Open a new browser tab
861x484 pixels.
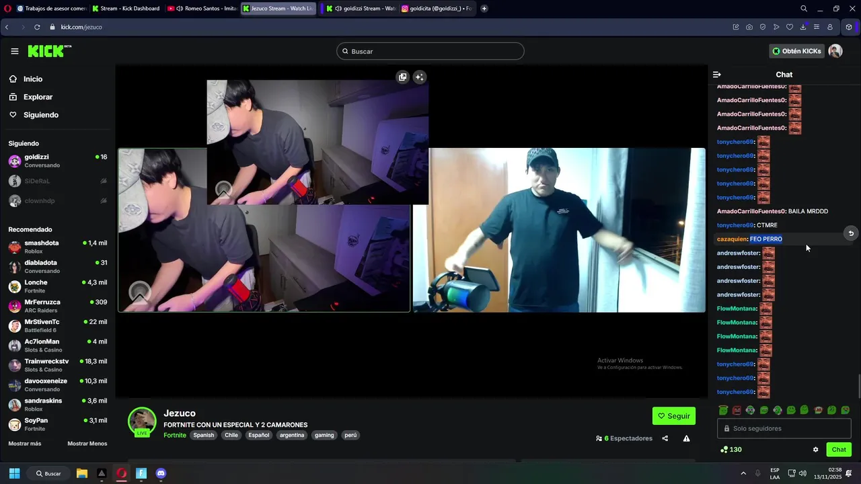[484, 9]
